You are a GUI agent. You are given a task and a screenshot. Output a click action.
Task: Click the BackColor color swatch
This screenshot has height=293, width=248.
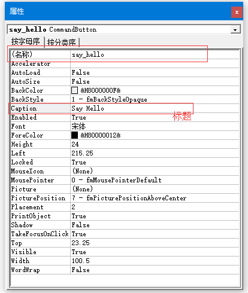(x=74, y=90)
